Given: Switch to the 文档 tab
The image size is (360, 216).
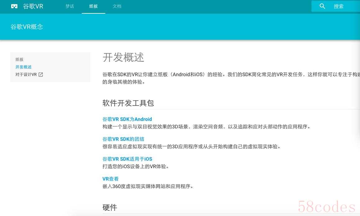Looking at the screenshot, I should point(117,6).
